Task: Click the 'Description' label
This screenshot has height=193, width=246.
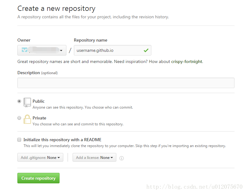Action: point(29,73)
